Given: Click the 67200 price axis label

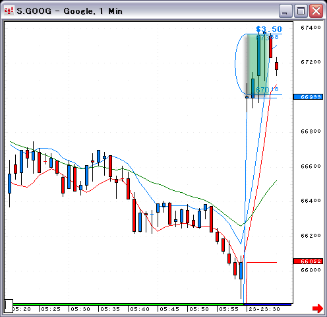Looking at the screenshot, I should click(x=311, y=62).
